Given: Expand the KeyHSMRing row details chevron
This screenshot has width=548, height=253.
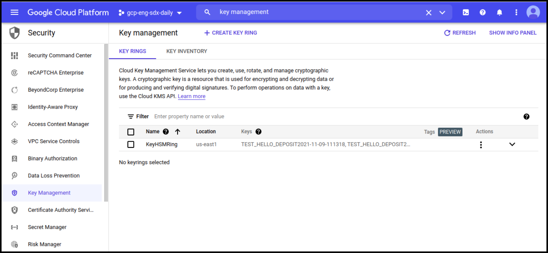Looking at the screenshot, I should [512, 144].
